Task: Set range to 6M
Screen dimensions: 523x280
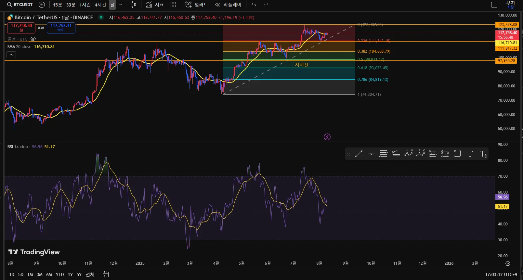Action: click(49, 274)
